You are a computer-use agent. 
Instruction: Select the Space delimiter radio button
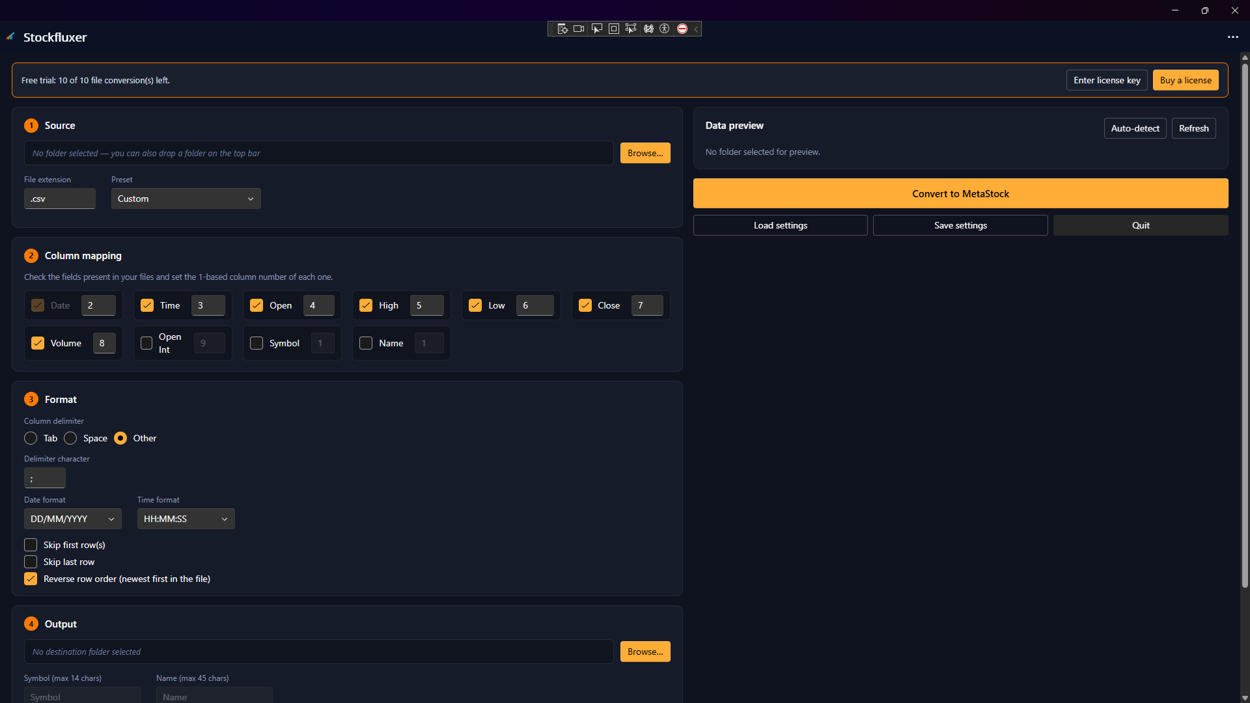70,438
